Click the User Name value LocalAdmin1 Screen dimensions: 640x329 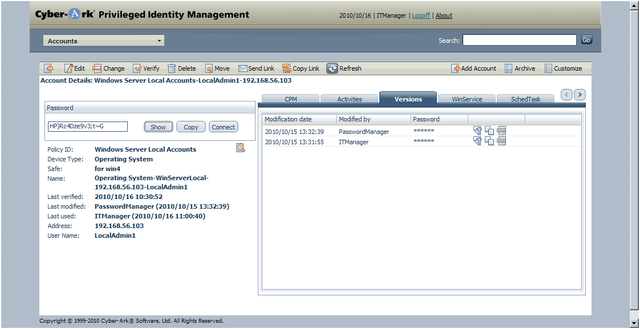pyautogui.click(x=115, y=235)
